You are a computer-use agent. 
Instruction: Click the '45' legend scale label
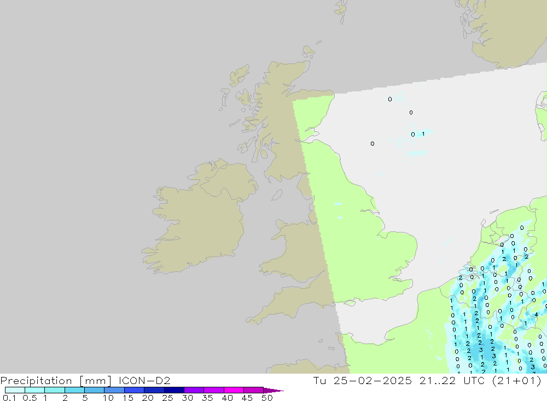point(247,398)
